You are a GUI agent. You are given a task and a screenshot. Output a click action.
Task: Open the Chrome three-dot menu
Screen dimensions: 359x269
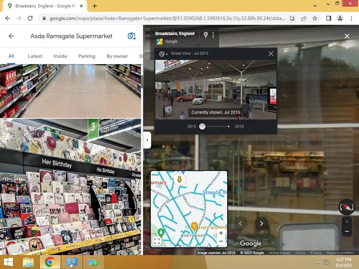click(x=351, y=18)
